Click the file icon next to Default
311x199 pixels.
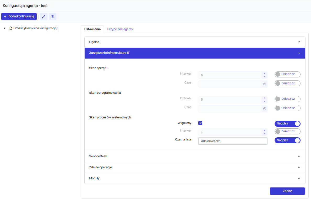[11, 28]
